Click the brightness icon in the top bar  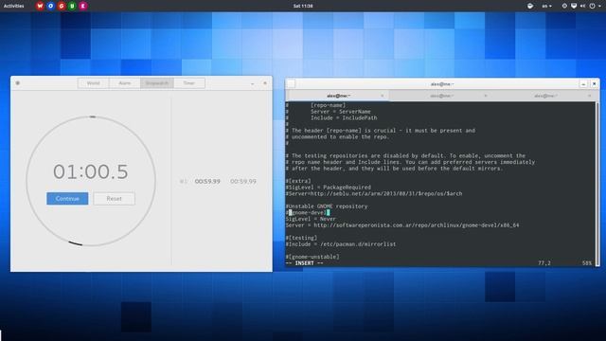coord(564,6)
